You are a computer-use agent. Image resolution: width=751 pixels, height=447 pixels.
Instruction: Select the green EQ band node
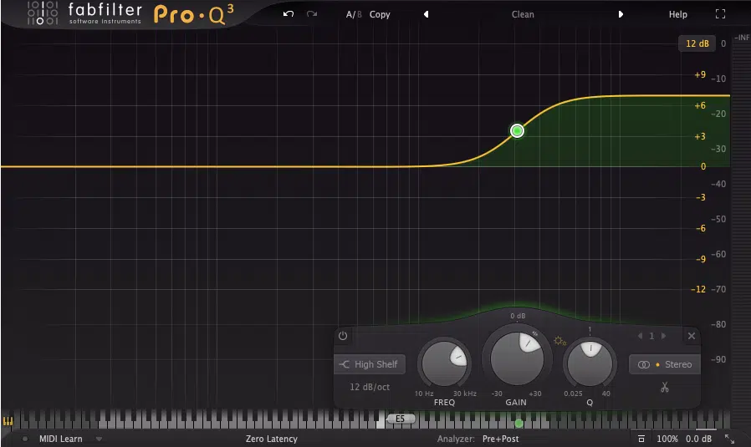(x=517, y=130)
